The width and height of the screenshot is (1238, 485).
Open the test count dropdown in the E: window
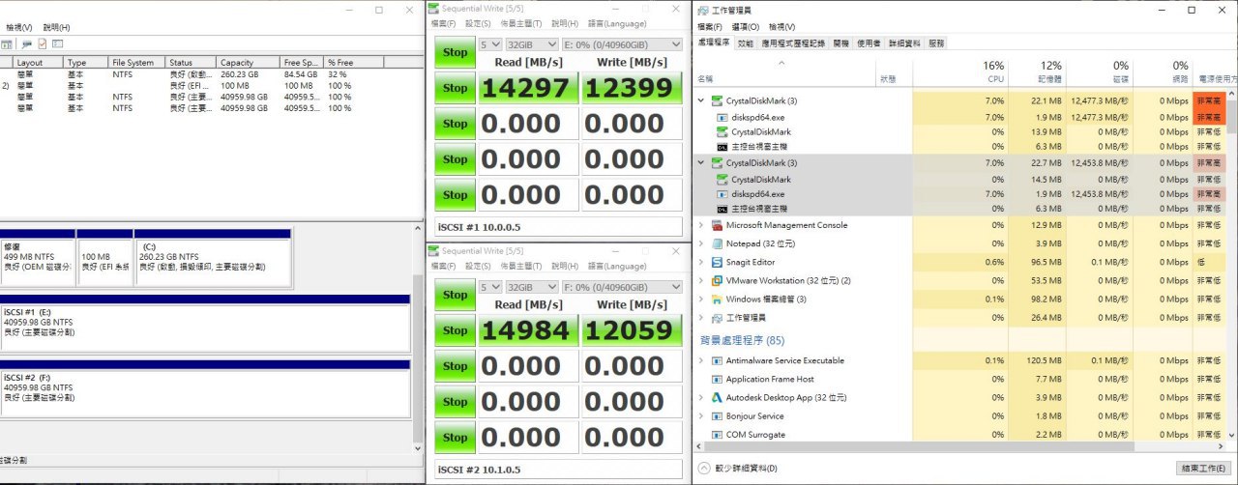point(490,44)
